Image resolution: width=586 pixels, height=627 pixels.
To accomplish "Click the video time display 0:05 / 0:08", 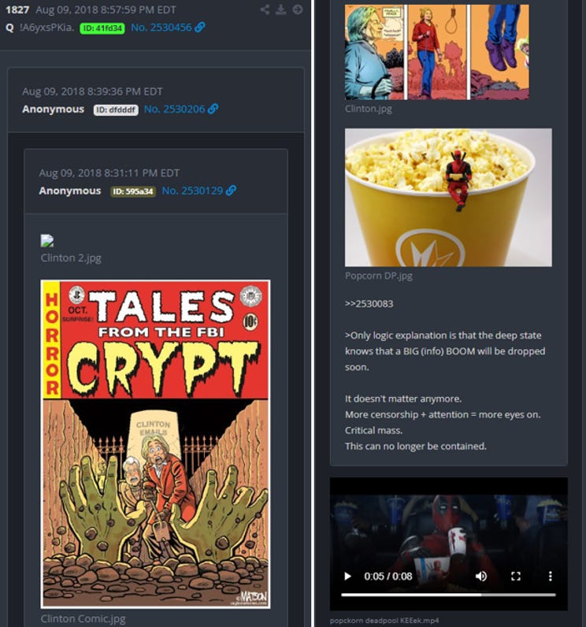I will (388, 577).
